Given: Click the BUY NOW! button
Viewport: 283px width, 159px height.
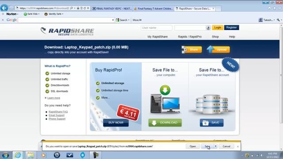Looking at the screenshot, I should tap(116, 123).
